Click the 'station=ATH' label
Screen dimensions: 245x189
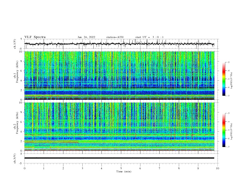(x=115, y=37)
